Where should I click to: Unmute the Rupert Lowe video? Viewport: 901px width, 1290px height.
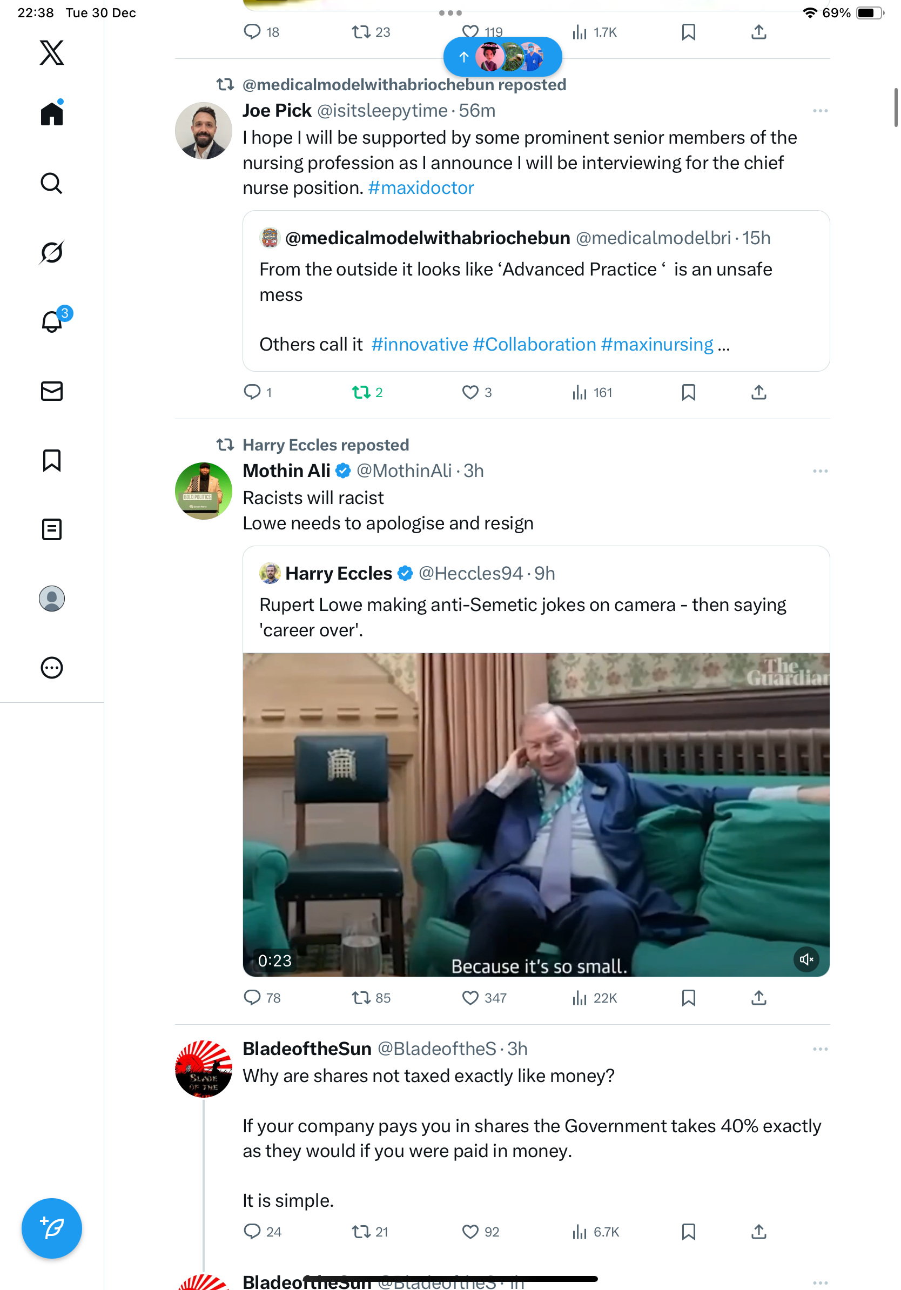tap(806, 959)
